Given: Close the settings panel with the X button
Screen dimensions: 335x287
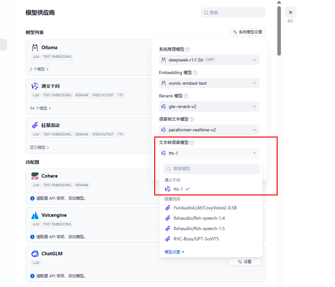Looking at the screenshot, I should (291, 12).
